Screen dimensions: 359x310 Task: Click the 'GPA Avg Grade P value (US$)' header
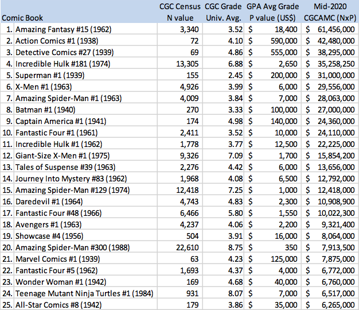tap(272, 12)
